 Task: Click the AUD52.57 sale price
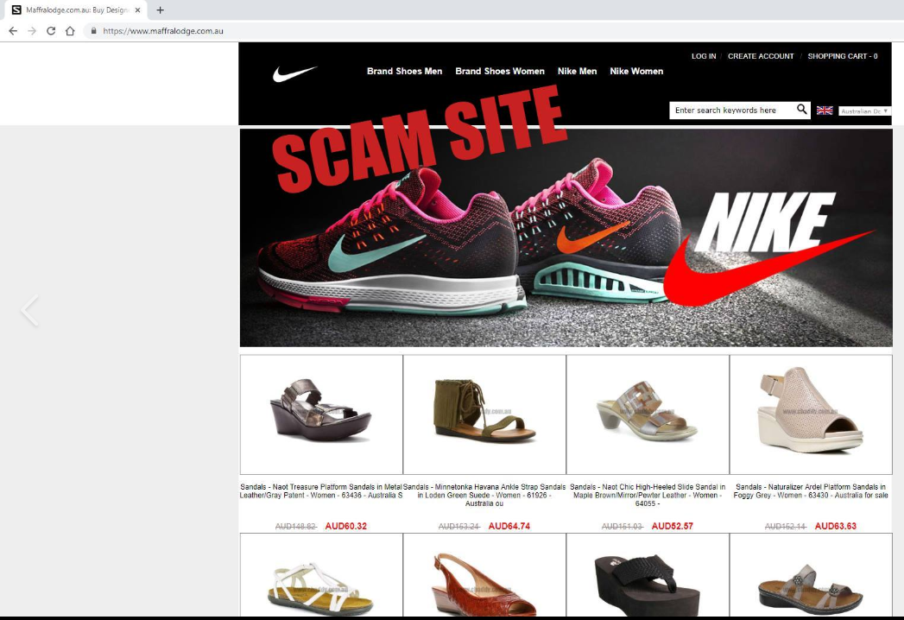[673, 526]
